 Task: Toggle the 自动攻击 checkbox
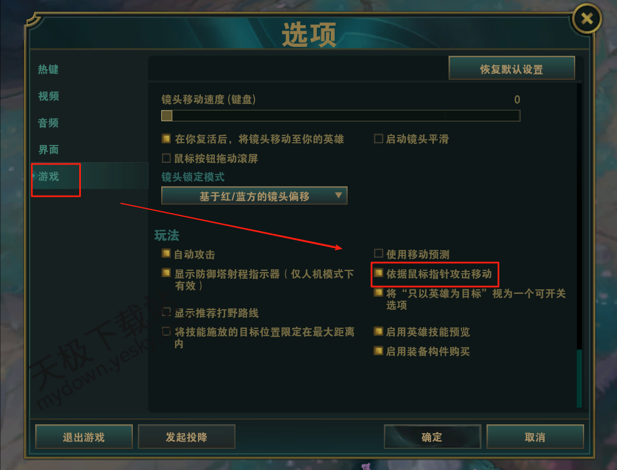(166, 253)
